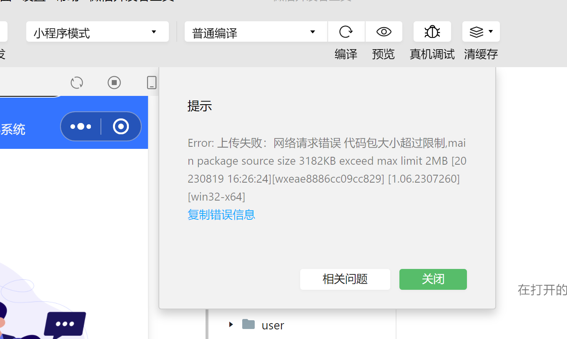The image size is (567, 339).
Task: Expand the user folder in the file tree
Action: (231, 325)
